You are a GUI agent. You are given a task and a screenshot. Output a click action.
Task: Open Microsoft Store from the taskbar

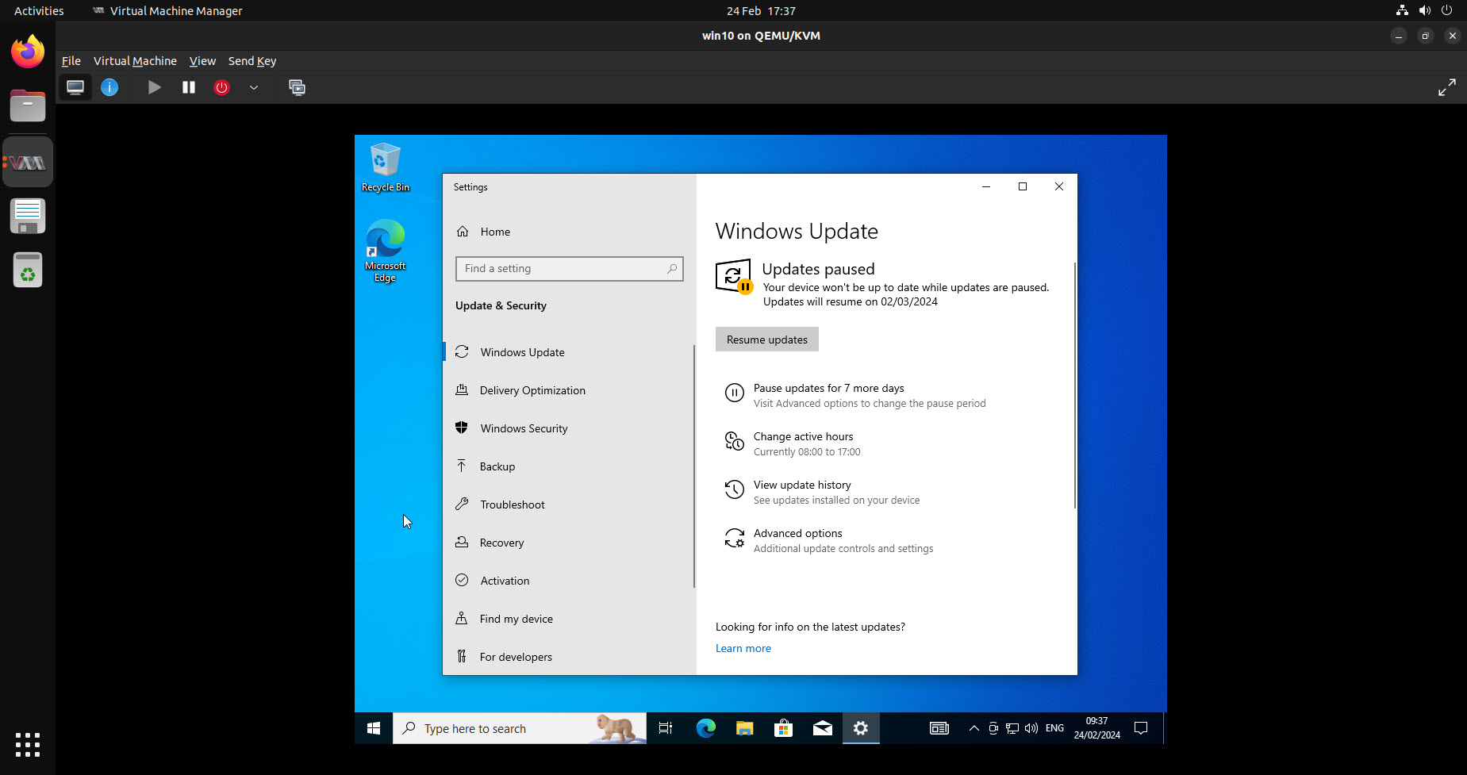click(783, 728)
